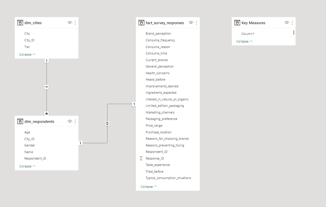Click the more options icon on dim_cities
This screenshot has width=326, height=207.
pyautogui.click(x=75, y=22)
